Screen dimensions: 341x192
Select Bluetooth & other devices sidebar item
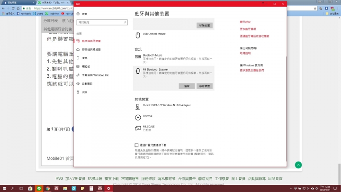(91, 41)
